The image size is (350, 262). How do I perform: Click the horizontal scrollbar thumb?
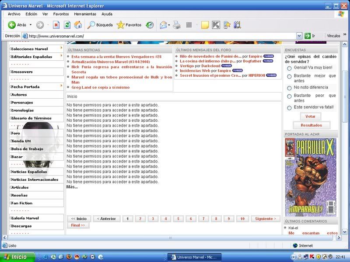170,238
